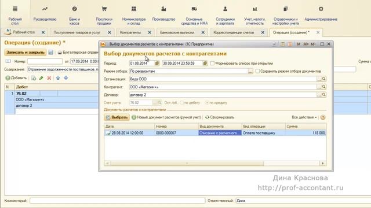Click the Добавить button
371x208 pixels.
16,78
